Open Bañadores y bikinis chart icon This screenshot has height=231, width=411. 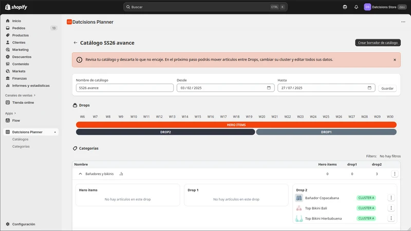121,174
